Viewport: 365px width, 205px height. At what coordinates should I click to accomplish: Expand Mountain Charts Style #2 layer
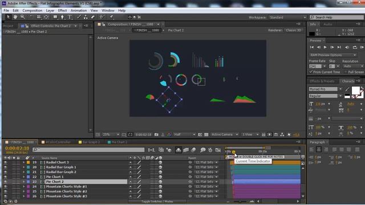[23, 191]
